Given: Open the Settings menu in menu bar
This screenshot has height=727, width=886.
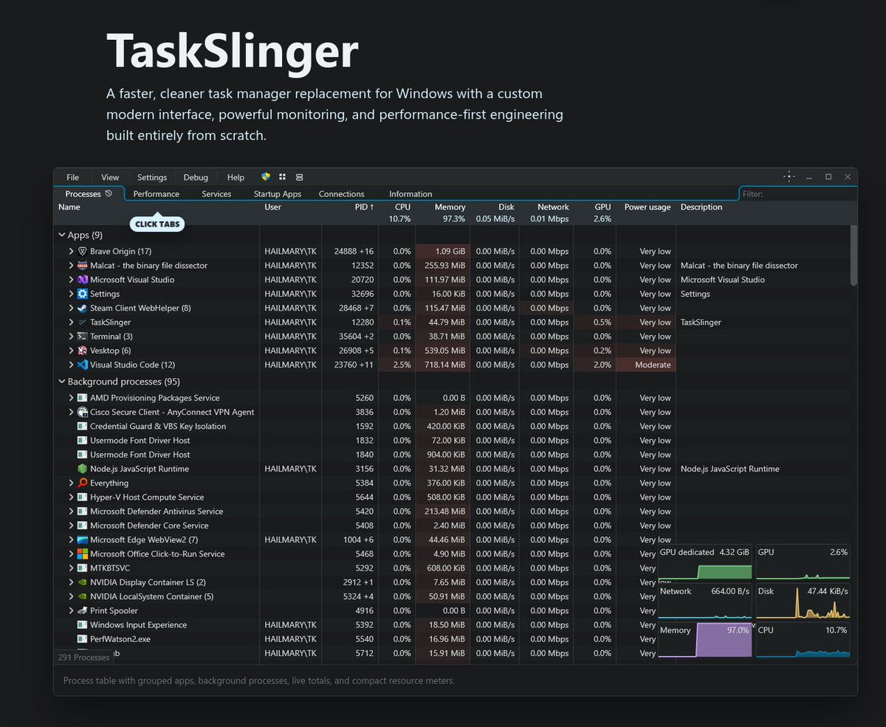Looking at the screenshot, I should click(x=152, y=177).
